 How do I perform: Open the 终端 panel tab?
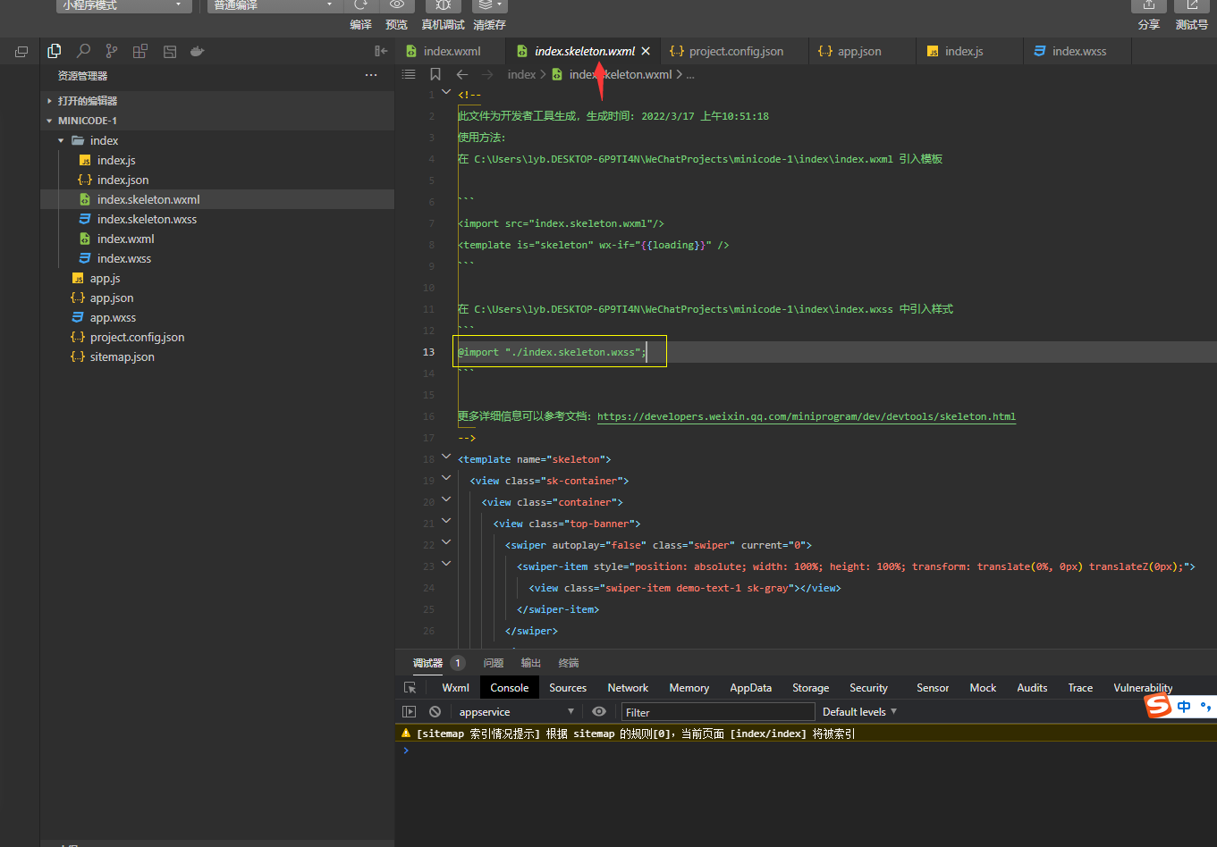pyautogui.click(x=569, y=663)
